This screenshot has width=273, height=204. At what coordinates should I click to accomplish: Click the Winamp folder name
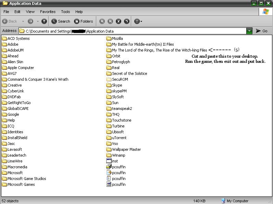pos(119,155)
